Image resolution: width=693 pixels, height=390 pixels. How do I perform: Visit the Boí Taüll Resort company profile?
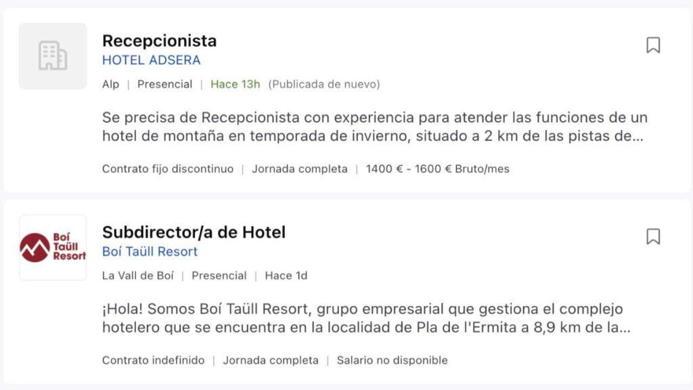coord(150,251)
